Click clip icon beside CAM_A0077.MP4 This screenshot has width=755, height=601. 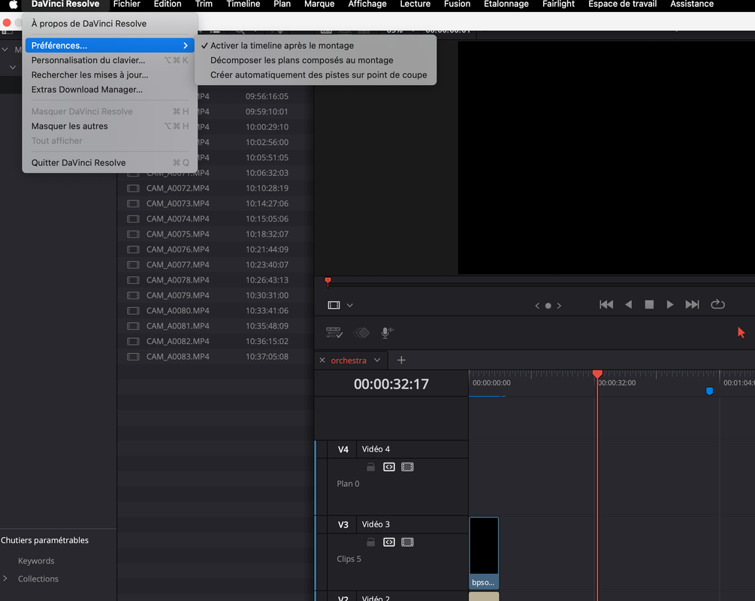133,265
